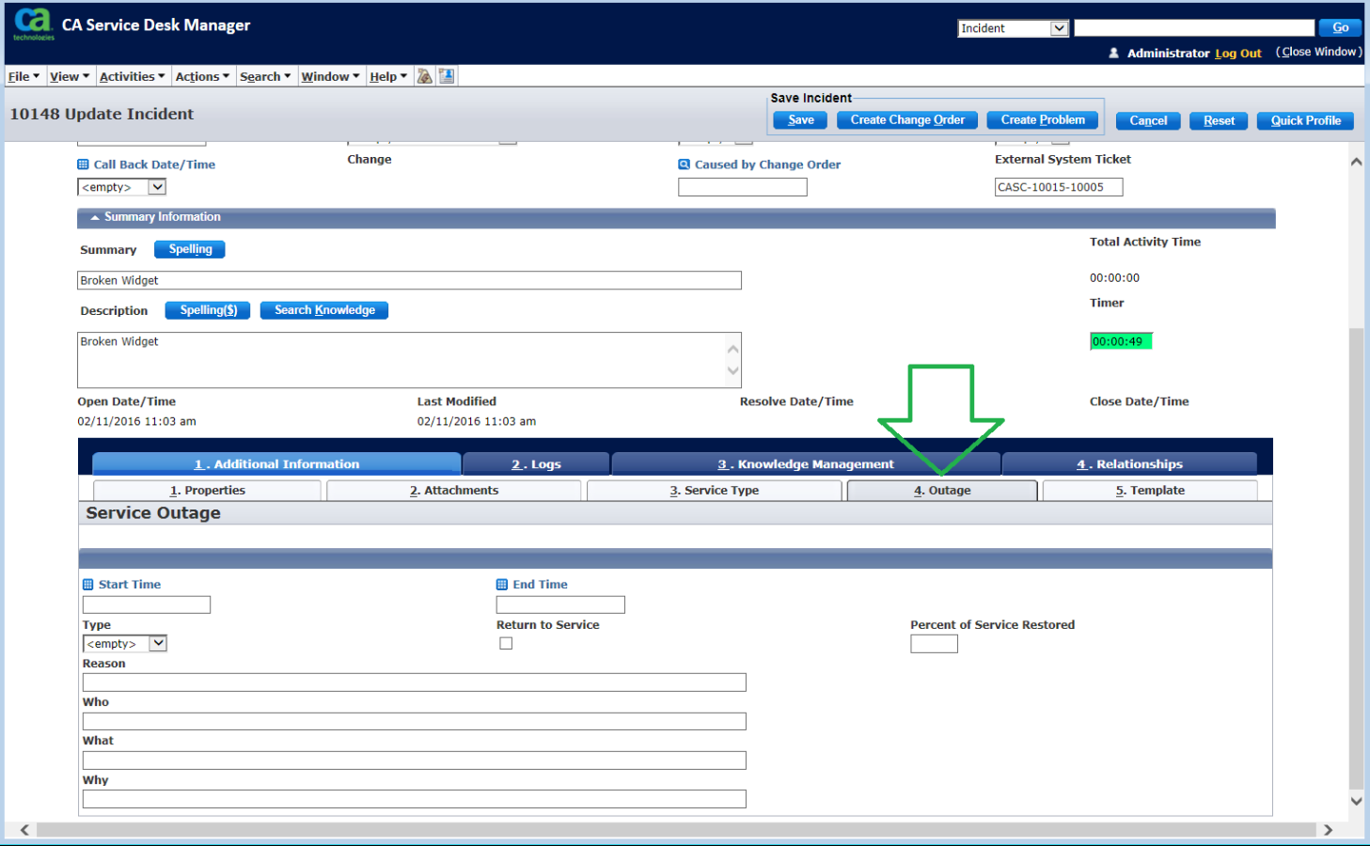Open the End Time calendar icon

tap(502, 585)
